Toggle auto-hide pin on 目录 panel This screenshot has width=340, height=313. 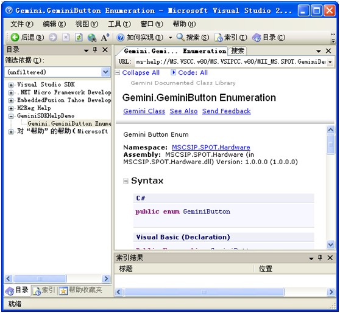click(95, 50)
